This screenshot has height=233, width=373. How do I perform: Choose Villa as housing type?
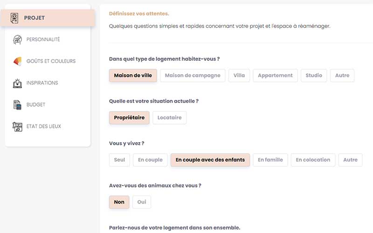point(239,75)
